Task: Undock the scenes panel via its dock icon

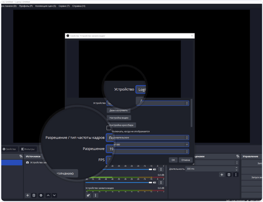Action: [21, 157]
